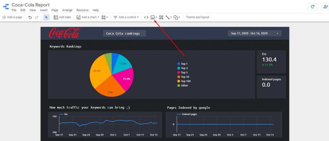Click the Other legend color dot
This screenshot has height=141, width=329.
coord(179,85)
